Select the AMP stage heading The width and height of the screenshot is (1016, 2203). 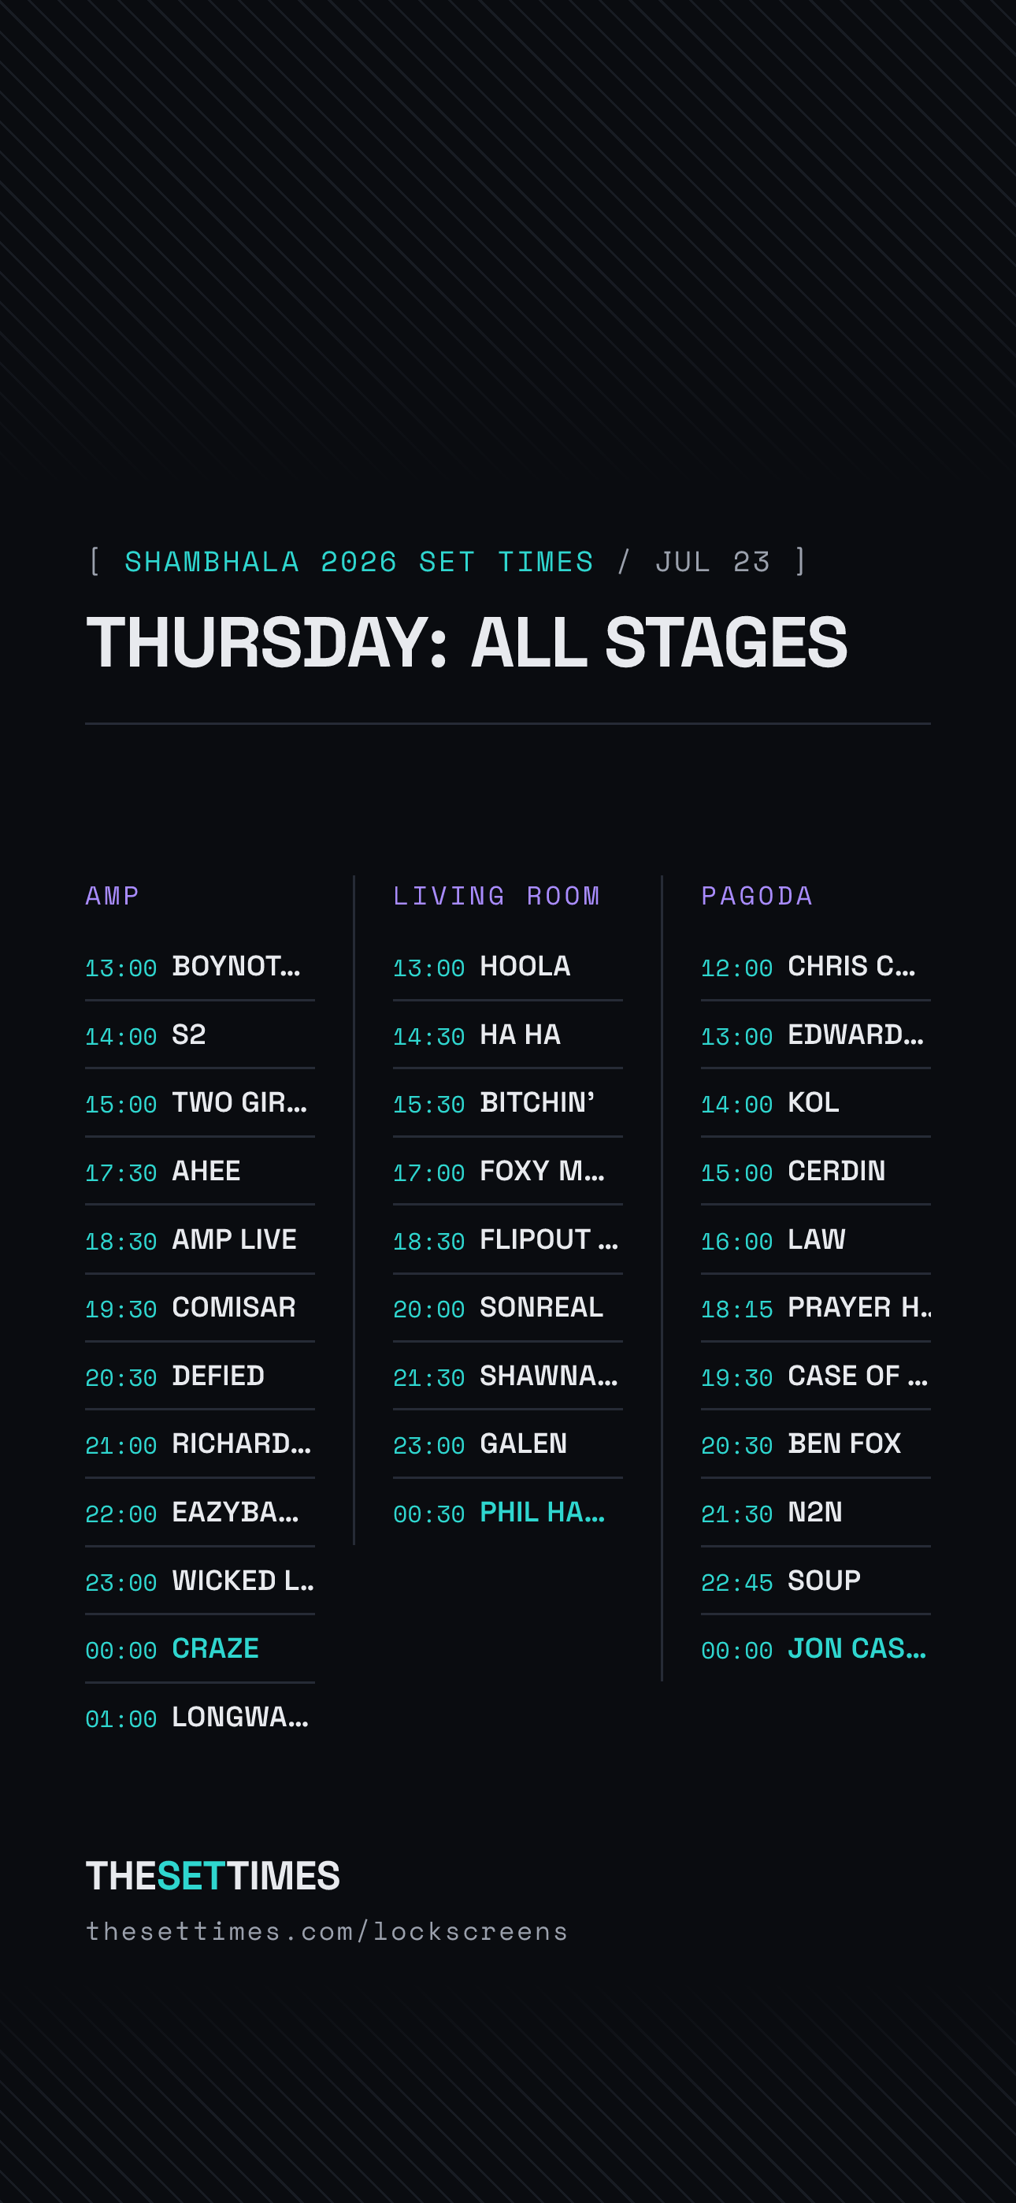point(112,895)
